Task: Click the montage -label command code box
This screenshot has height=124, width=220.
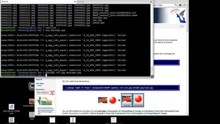Action: coord(121,88)
